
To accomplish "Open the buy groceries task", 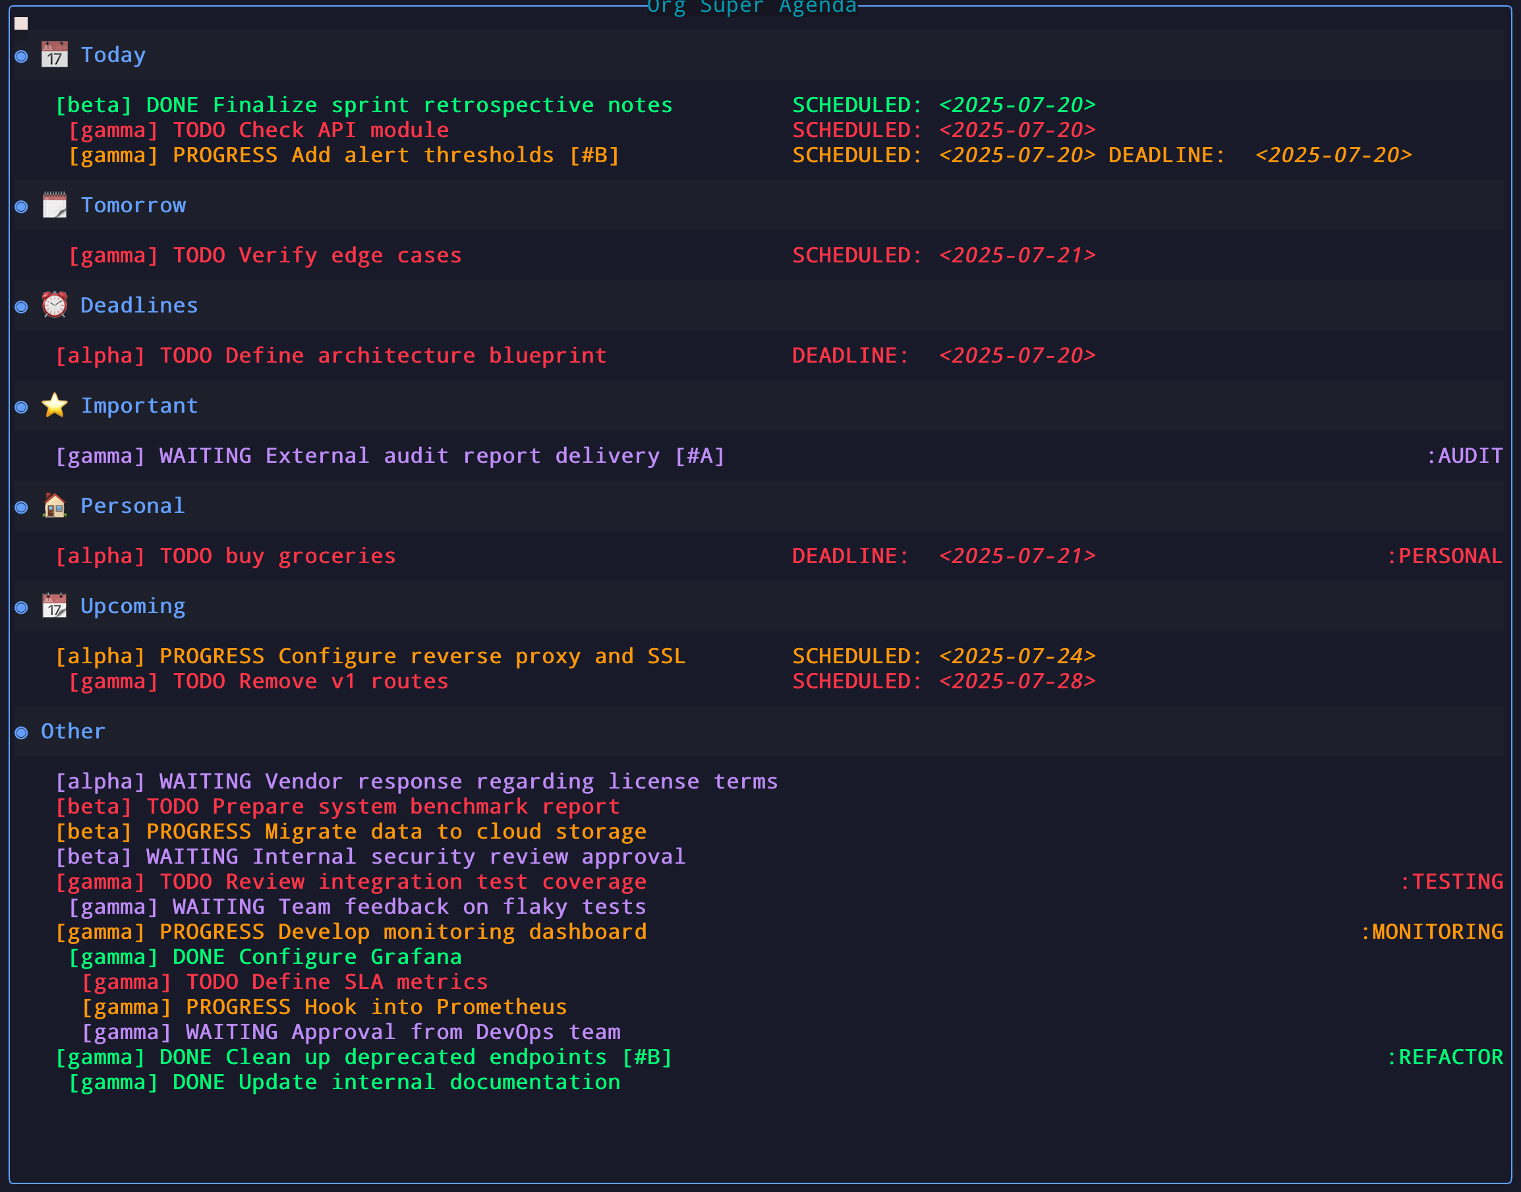I will (336, 556).
